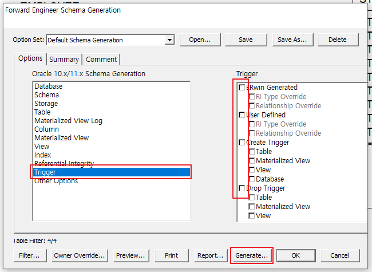Switch to the Summary tab
Viewport: 372px width, 272px height.
point(64,60)
